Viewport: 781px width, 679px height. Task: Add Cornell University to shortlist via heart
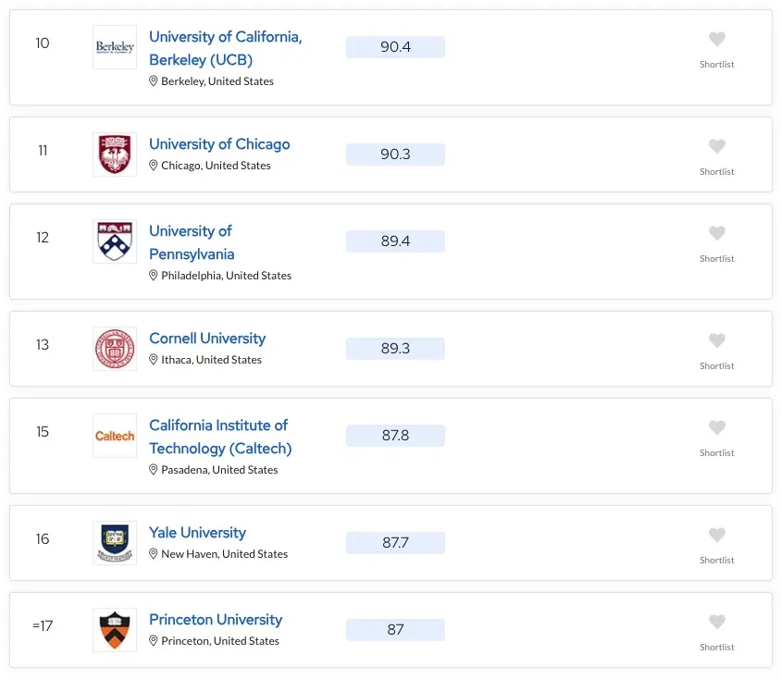coord(717,340)
